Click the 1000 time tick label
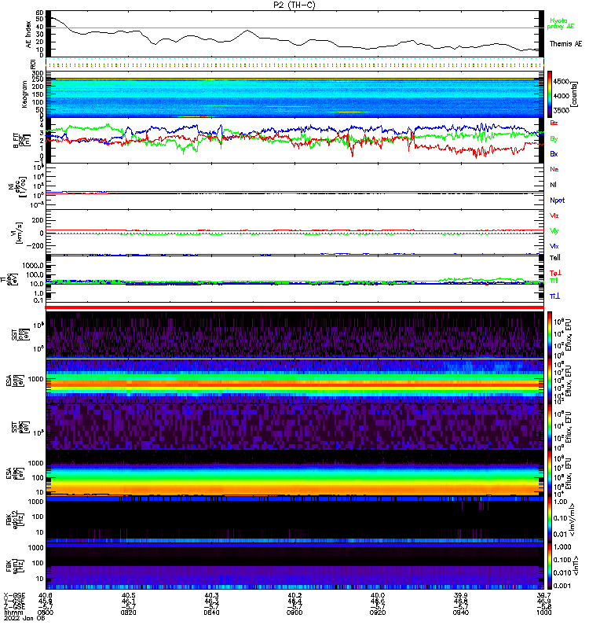This screenshot has height=629, width=589. coord(544,612)
